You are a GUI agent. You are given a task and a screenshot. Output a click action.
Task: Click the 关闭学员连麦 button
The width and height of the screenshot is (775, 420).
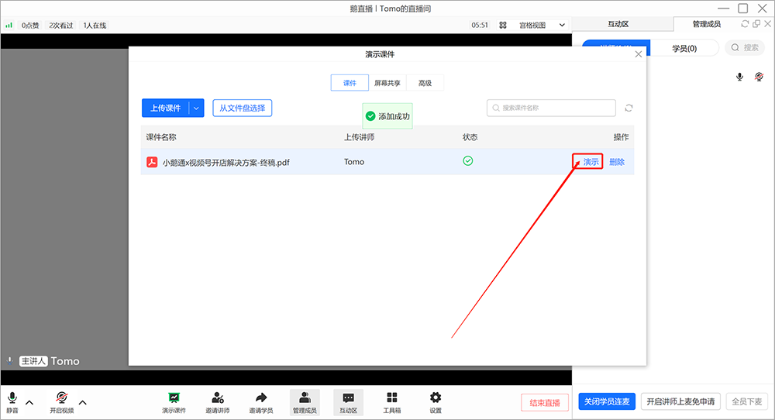607,401
